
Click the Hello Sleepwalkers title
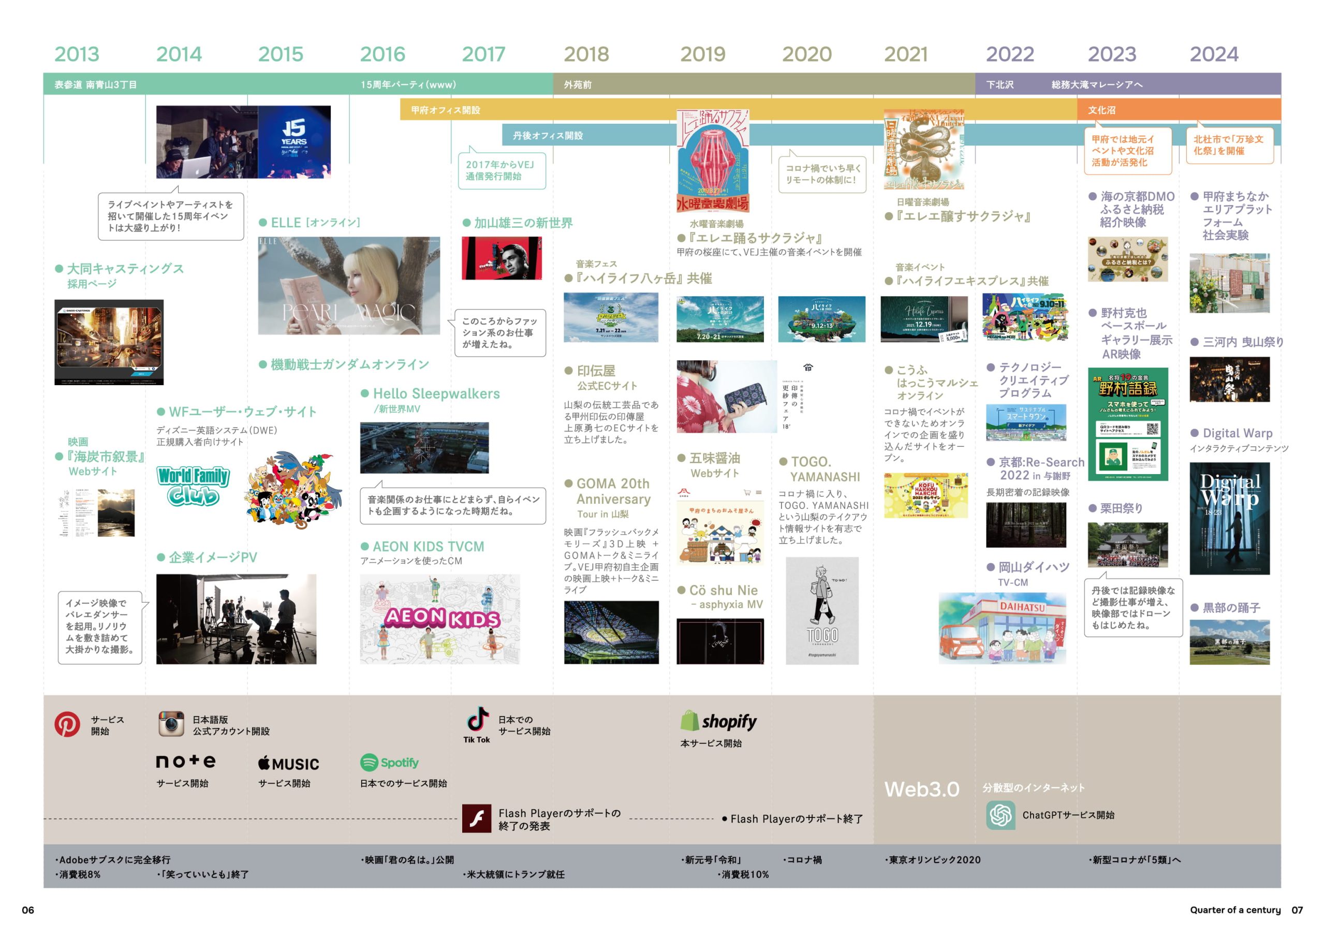click(x=436, y=393)
